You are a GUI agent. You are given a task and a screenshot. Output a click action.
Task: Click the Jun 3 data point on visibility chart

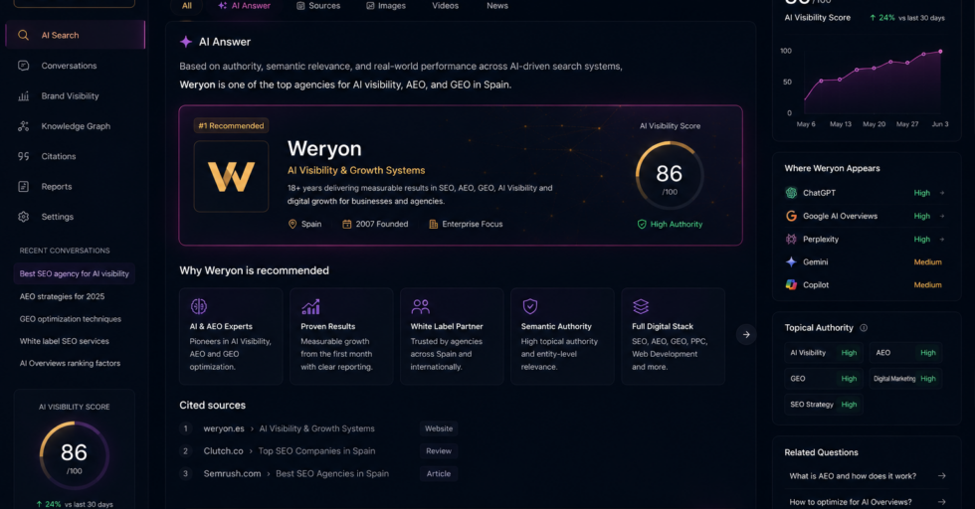(x=940, y=52)
